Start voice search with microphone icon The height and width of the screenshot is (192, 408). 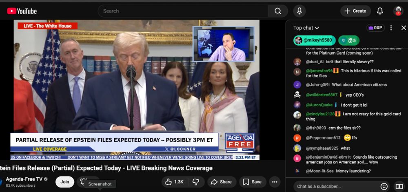[299, 11]
